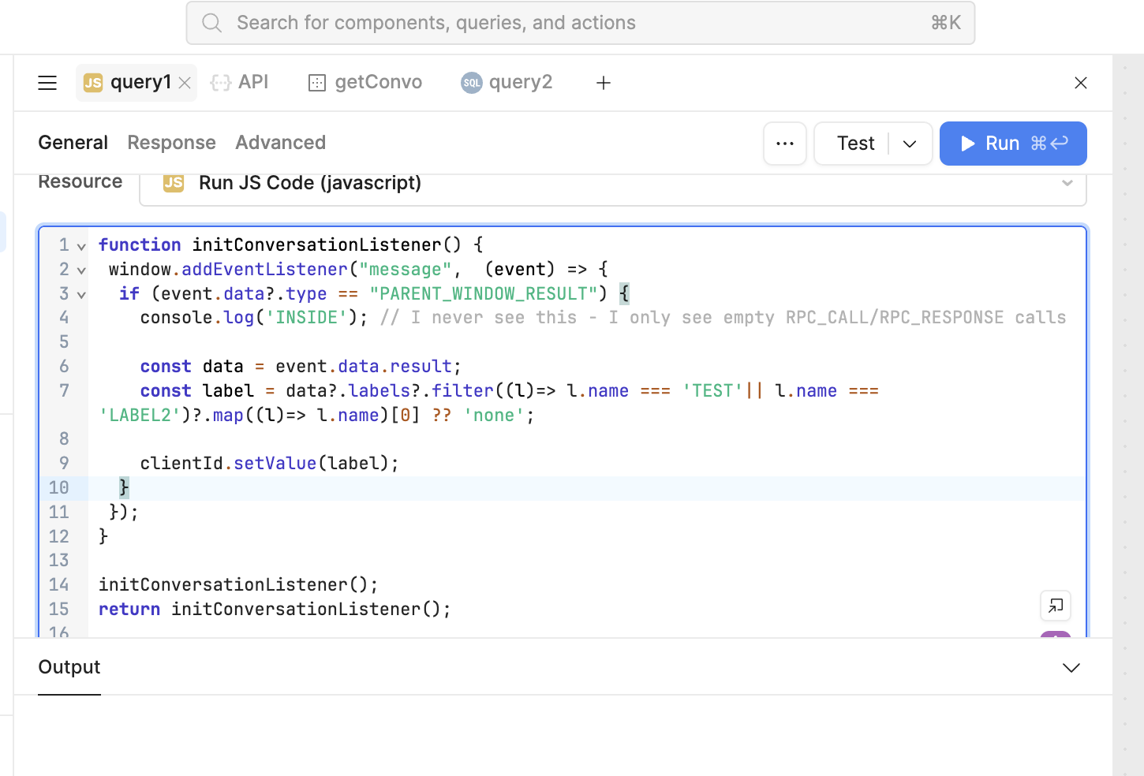Expand the Test dropdown arrow
The height and width of the screenshot is (776, 1144).
(910, 144)
